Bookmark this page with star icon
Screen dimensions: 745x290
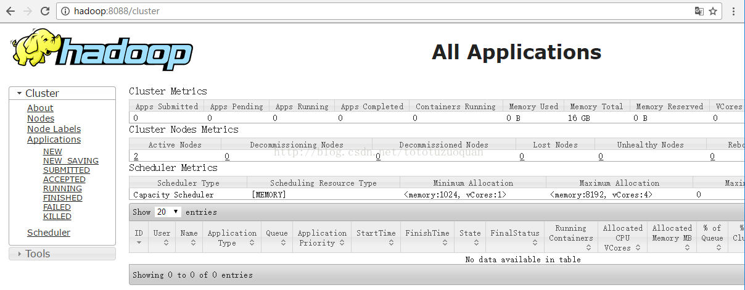pyautogui.click(x=713, y=11)
